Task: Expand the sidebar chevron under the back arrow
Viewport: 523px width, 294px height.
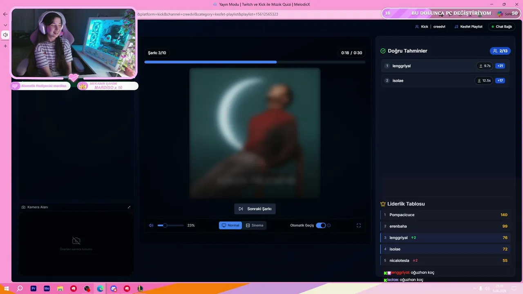Action: pyautogui.click(x=5, y=25)
